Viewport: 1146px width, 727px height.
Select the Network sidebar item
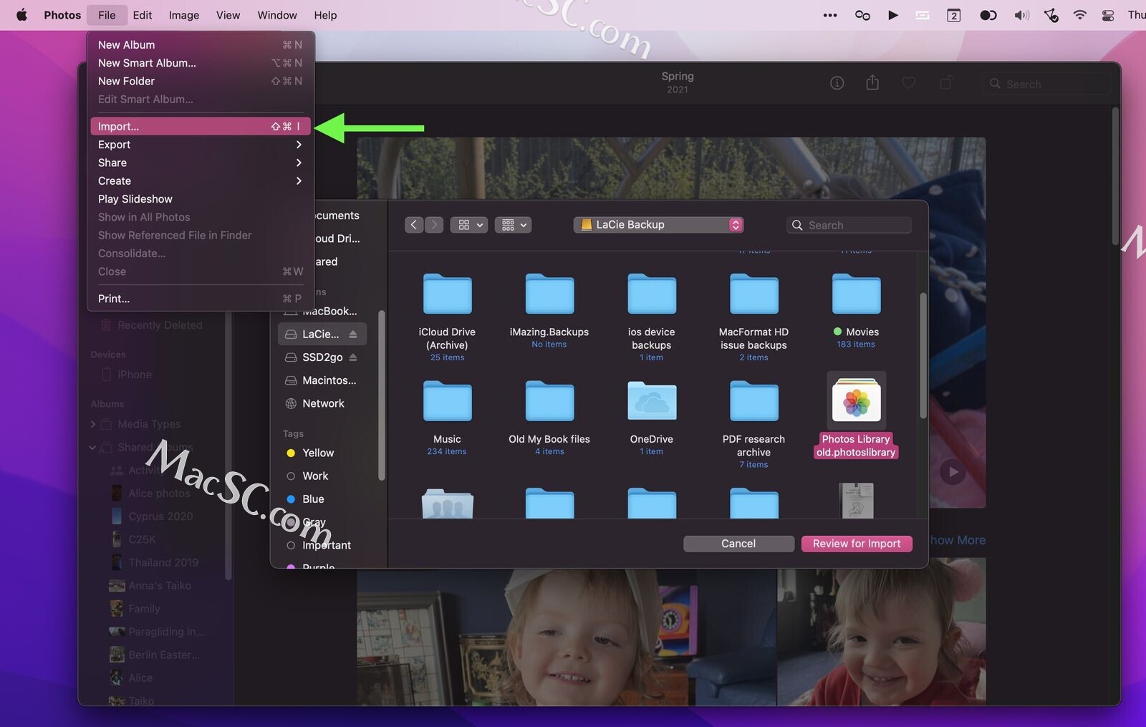[x=323, y=403]
